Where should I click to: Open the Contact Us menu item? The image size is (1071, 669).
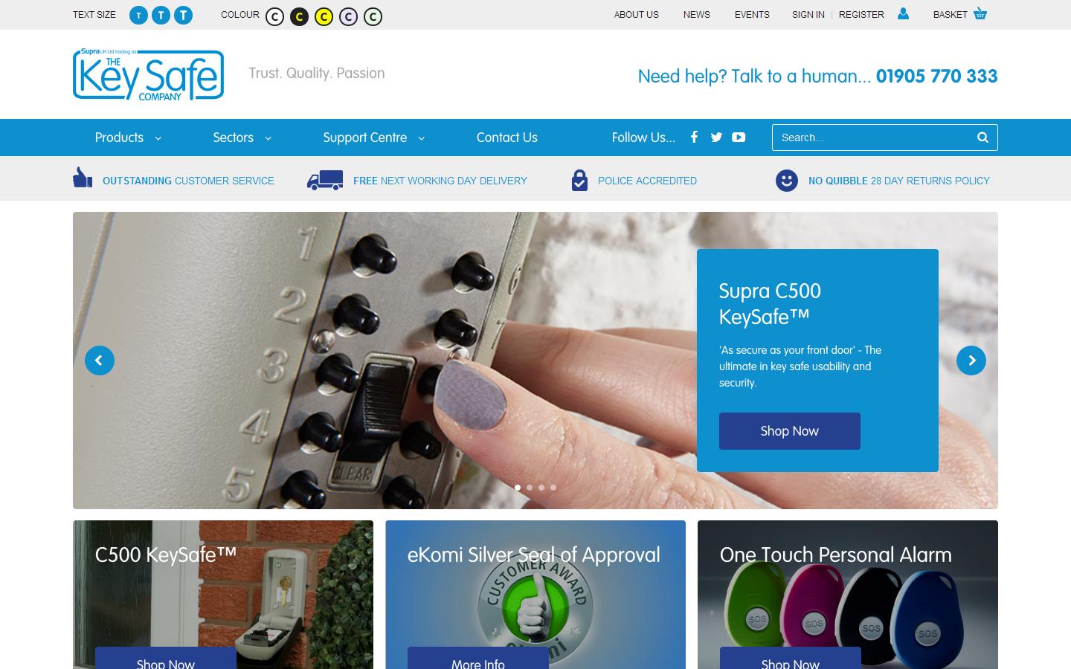(506, 138)
